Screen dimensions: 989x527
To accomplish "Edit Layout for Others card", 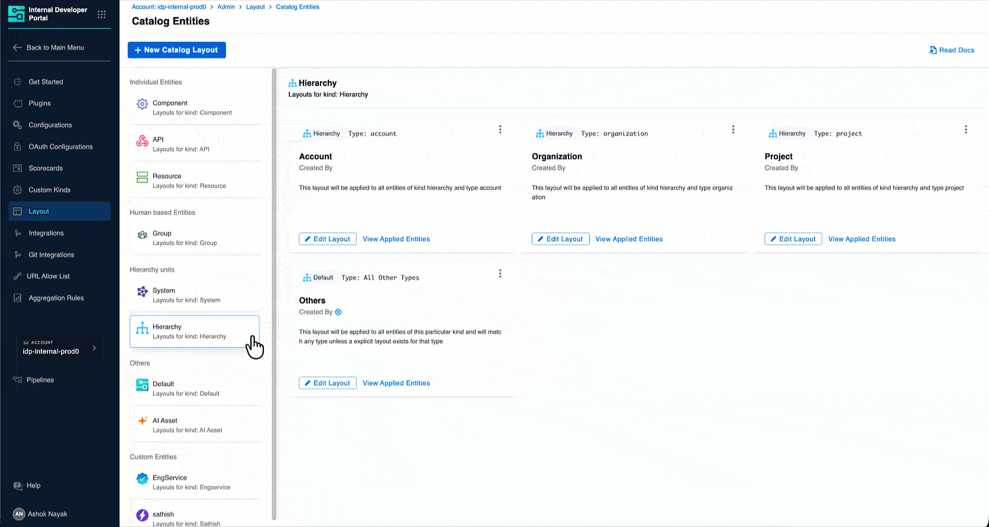I will (328, 383).
